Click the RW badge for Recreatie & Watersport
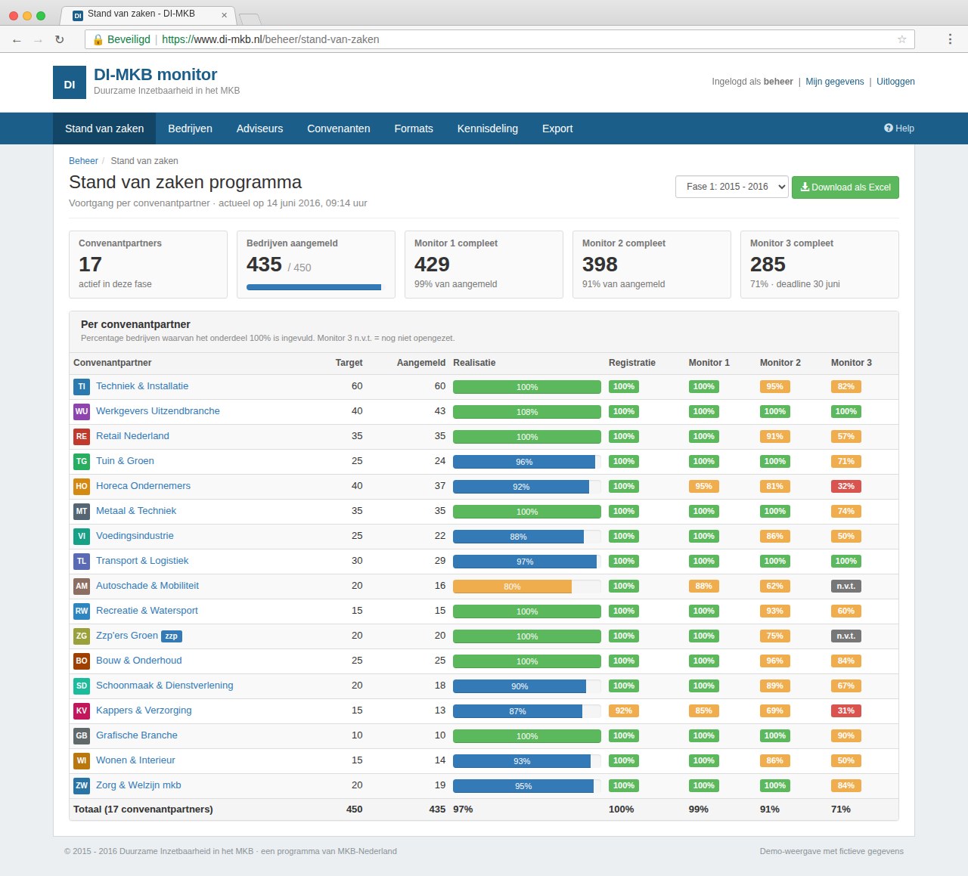The image size is (968, 876). 82,611
